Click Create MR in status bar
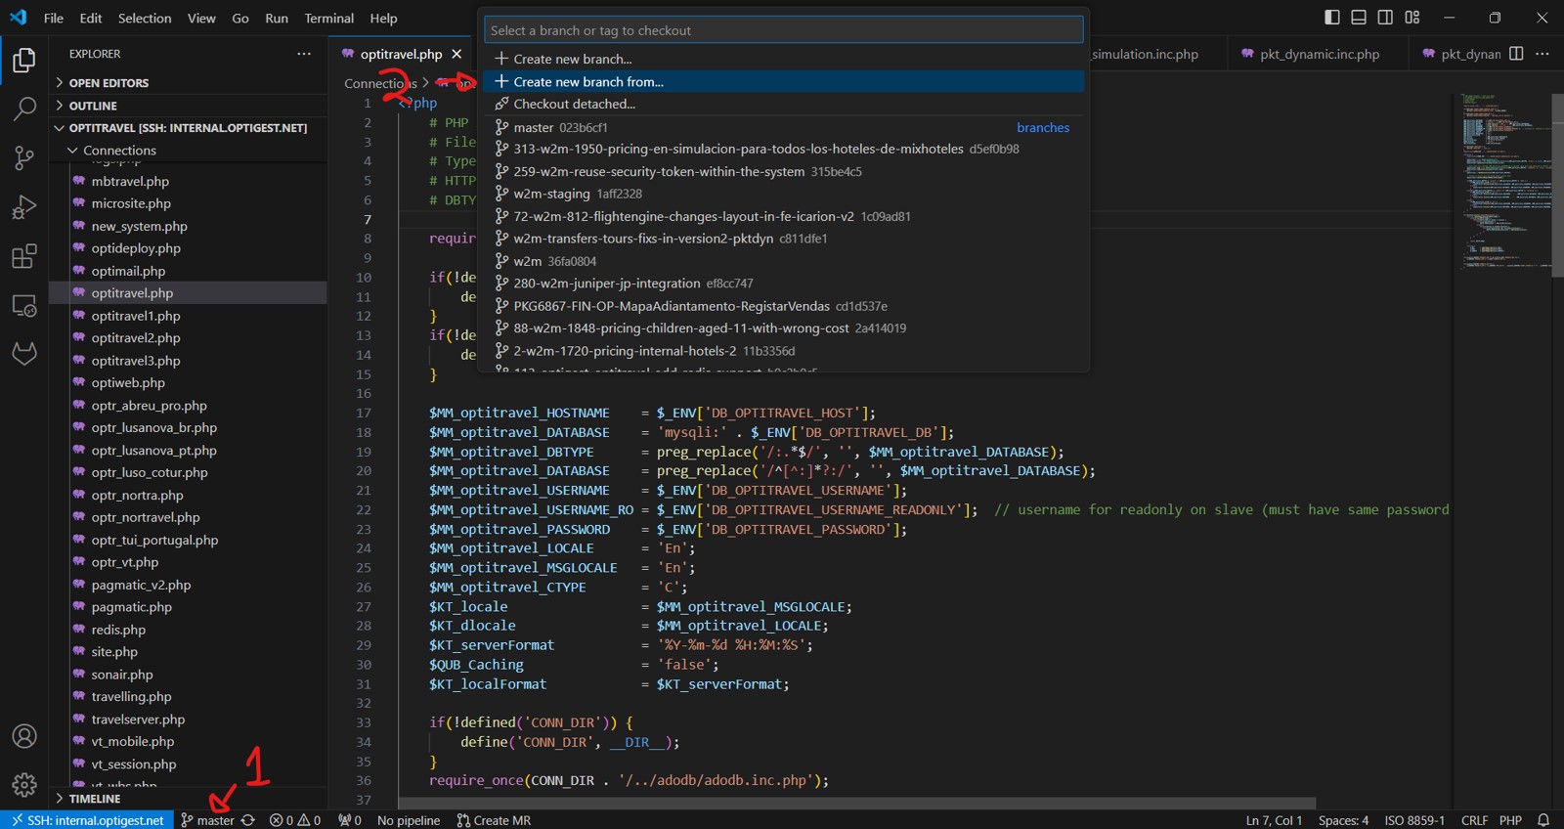Image resolution: width=1564 pixels, height=829 pixels. [x=494, y=820]
